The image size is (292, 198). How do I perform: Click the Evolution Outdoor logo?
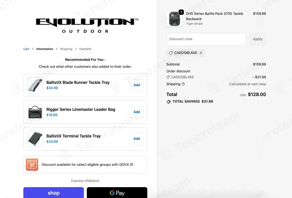(87, 26)
